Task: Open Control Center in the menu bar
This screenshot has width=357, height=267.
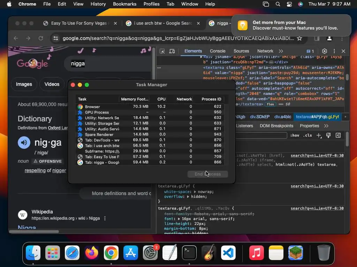Action: [289, 4]
